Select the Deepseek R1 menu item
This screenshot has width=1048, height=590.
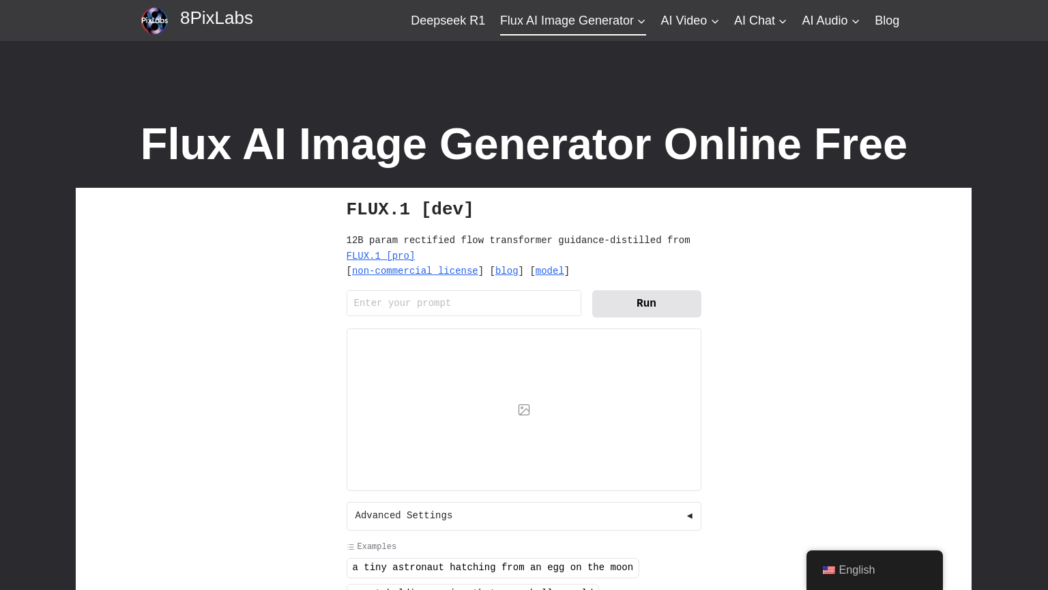[x=448, y=20]
